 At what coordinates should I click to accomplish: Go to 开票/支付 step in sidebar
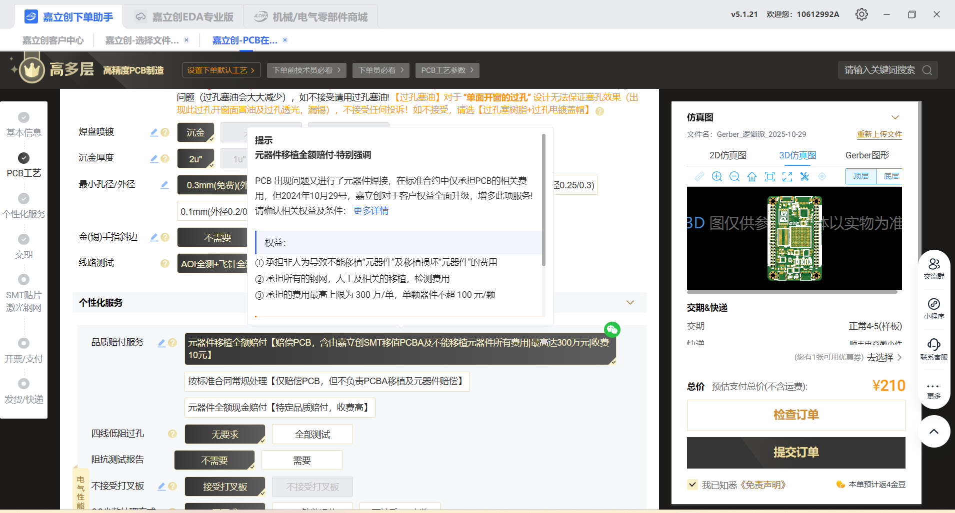pyautogui.click(x=23, y=351)
